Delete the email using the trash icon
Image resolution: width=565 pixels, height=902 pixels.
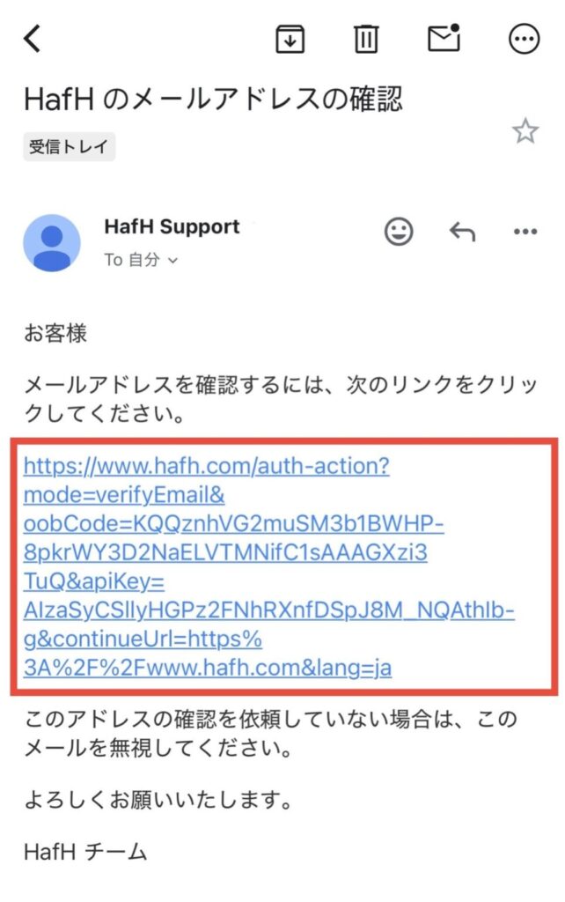(x=366, y=39)
